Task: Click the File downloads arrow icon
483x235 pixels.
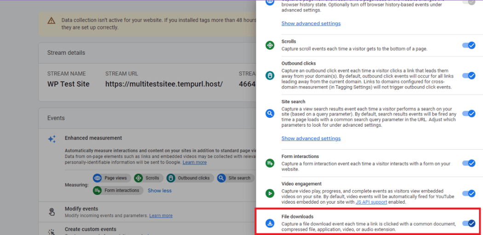Action: [x=270, y=223]
